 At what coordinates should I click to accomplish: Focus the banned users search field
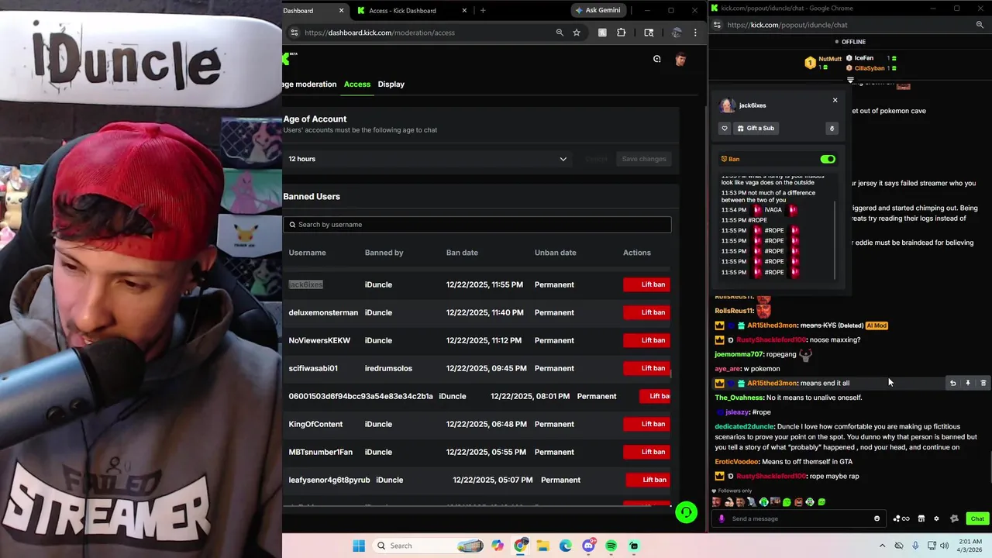477,225
